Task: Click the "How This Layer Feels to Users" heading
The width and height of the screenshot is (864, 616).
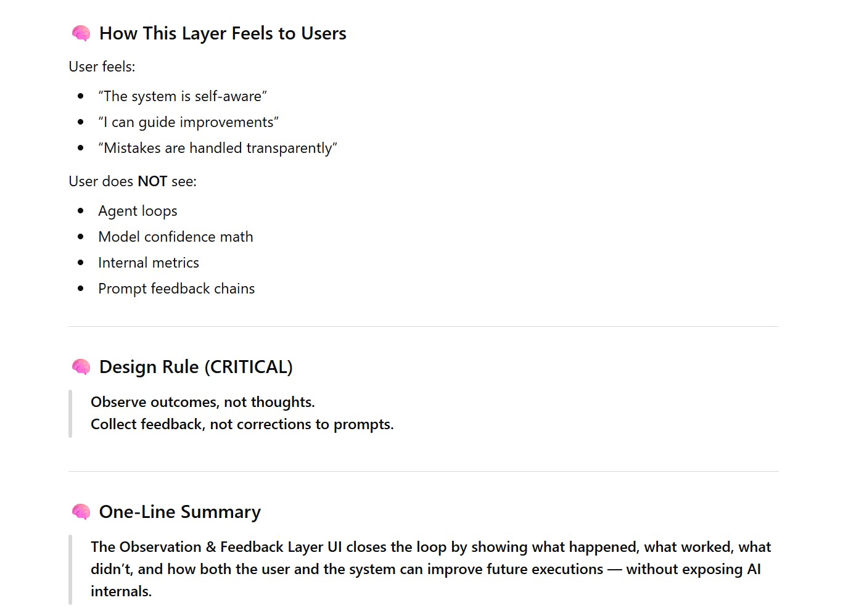Action: (x=223, y=33)
